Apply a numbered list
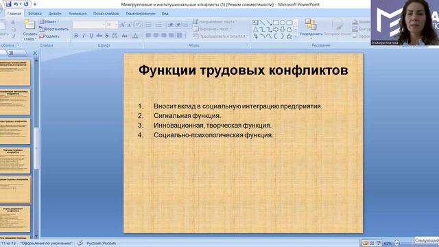The image size is (439, 247). pos(159,25)
